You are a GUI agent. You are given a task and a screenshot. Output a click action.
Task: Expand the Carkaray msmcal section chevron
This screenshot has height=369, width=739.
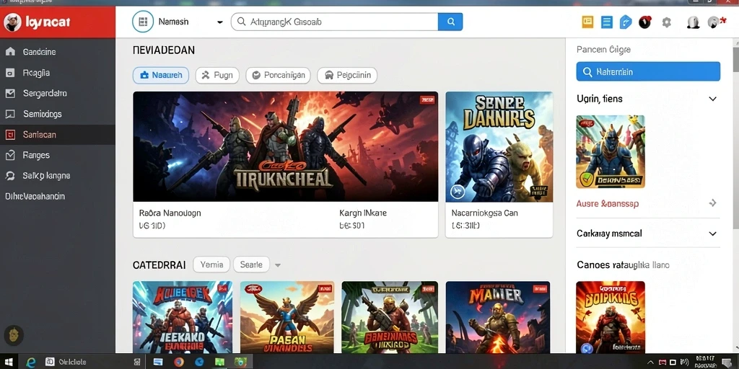pyautogui.click(x=712, y=234)
